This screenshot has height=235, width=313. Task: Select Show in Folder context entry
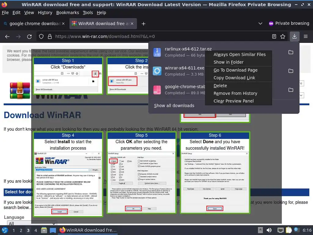click(238, 62)
